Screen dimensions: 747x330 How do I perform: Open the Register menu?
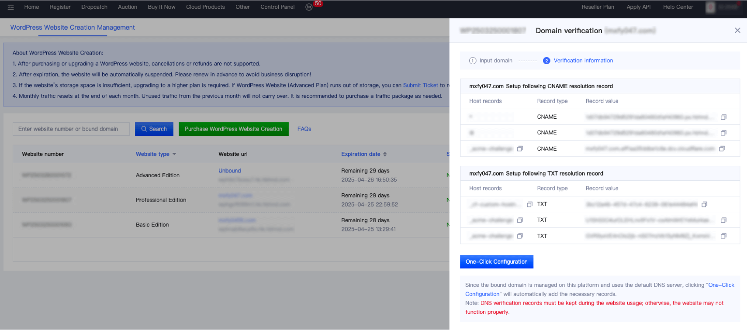coord(60,7)
